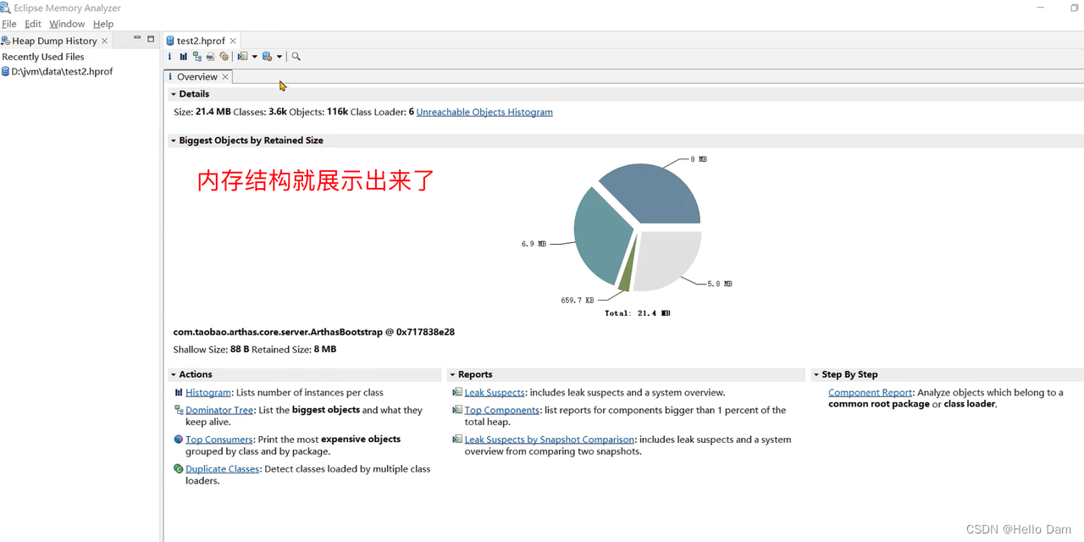Open the Query Browser dropdown arrow

[279, 57]
